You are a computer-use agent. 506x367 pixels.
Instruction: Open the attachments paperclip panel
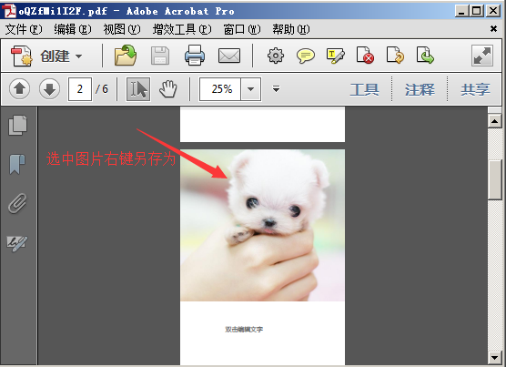click(x=17, y=203)
